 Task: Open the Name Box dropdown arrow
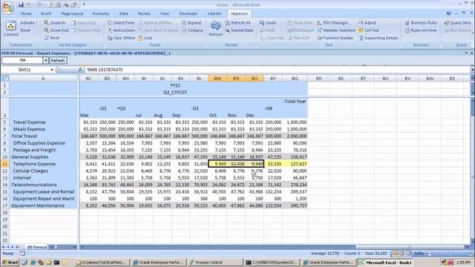point(52,70)
